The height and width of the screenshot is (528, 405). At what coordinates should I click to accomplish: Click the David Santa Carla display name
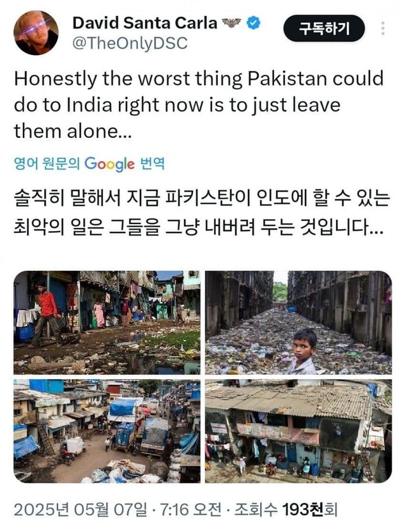[145, 23]
